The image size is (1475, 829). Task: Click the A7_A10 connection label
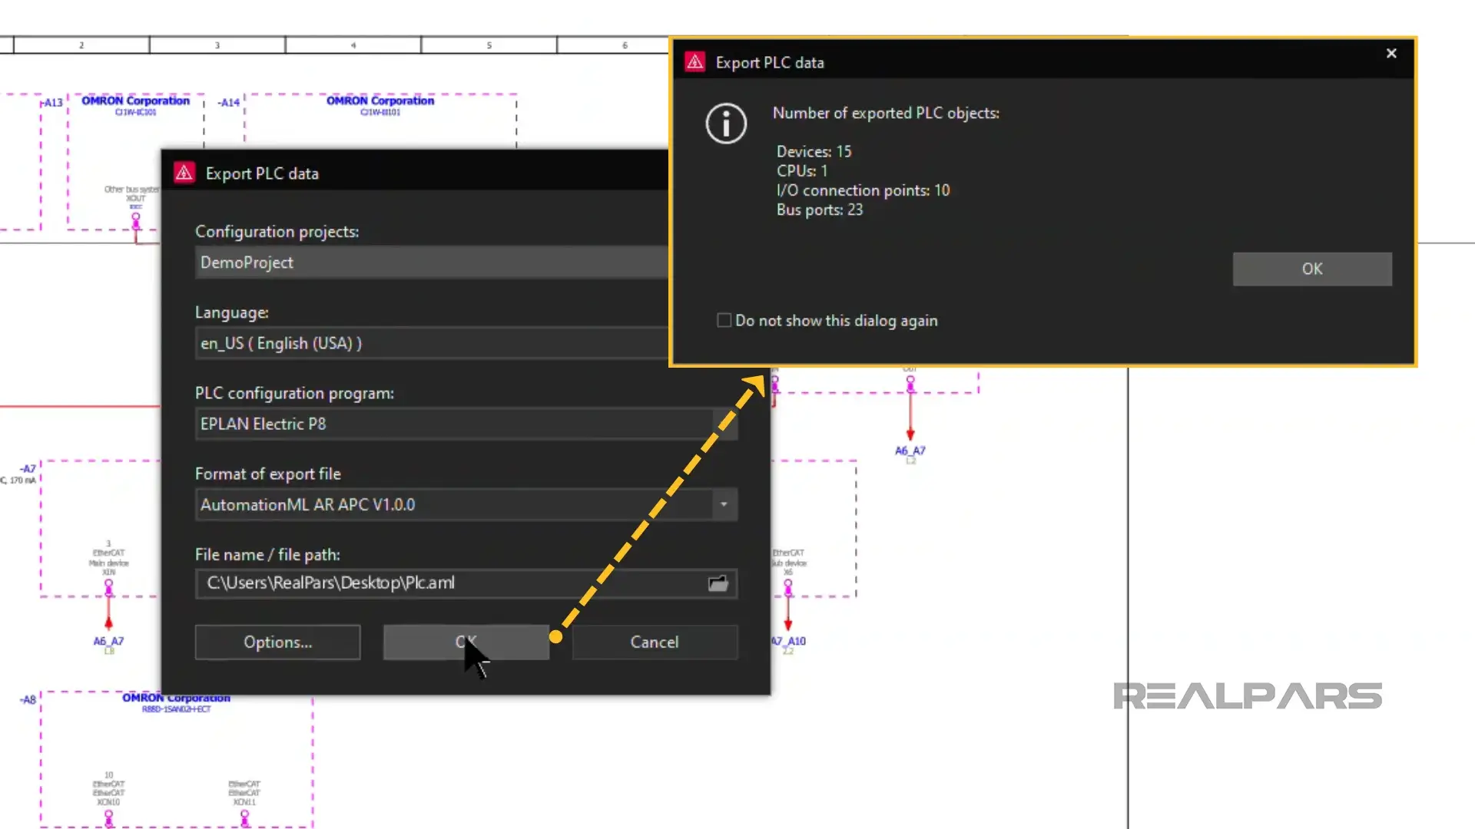tap(790, 641)
